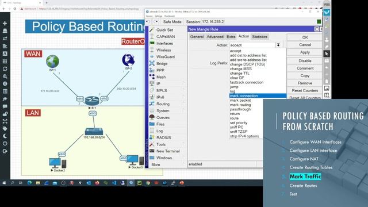Switch to the Advanced tab

tap(215, 37)
